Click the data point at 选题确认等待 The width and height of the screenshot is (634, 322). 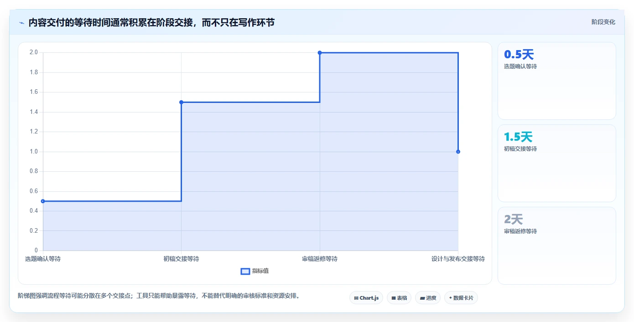(43, 201)
